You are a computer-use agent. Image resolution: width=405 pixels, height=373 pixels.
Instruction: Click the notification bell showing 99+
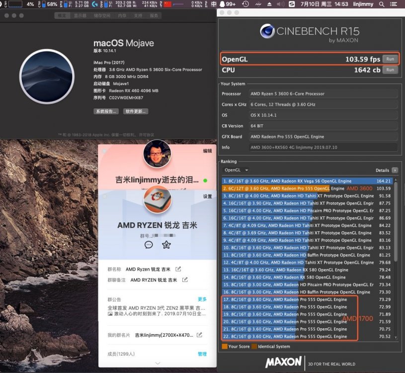tap(227, 4)
